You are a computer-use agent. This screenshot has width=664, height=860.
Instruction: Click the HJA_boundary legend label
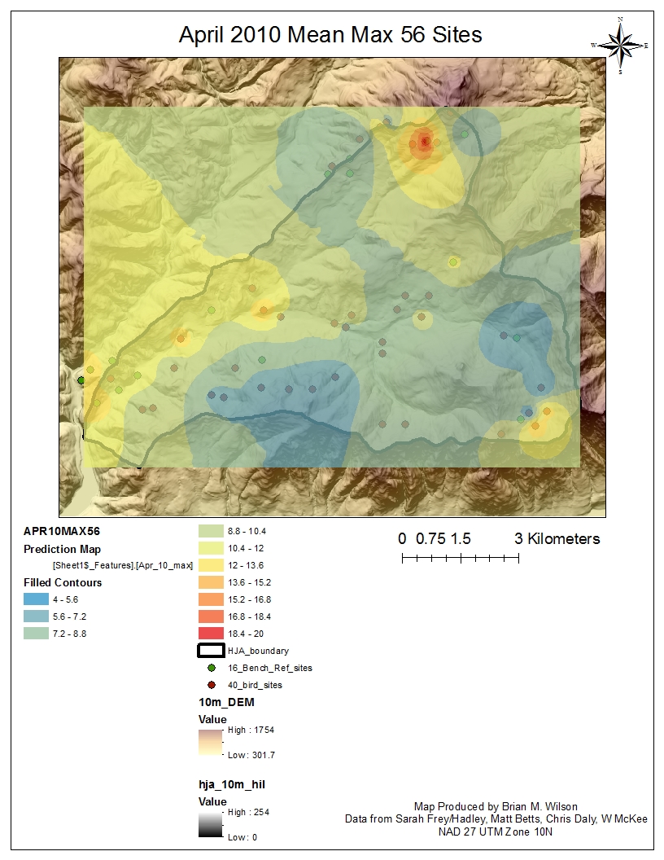pos(258,651)
